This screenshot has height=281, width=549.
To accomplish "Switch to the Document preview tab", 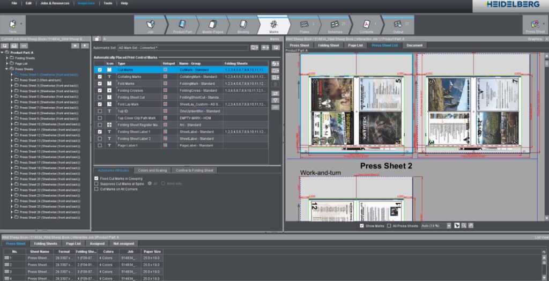I will coord(414,45).
